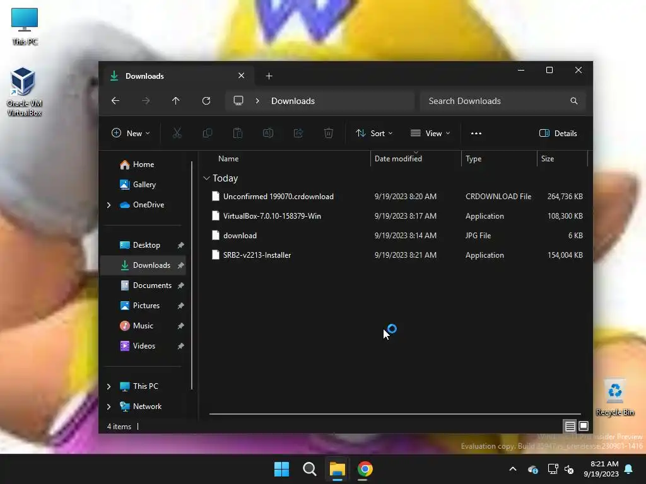The height and width of the screenshot is (484, 646).
Task: Toggle the Details pane
Action: [558, 134]
